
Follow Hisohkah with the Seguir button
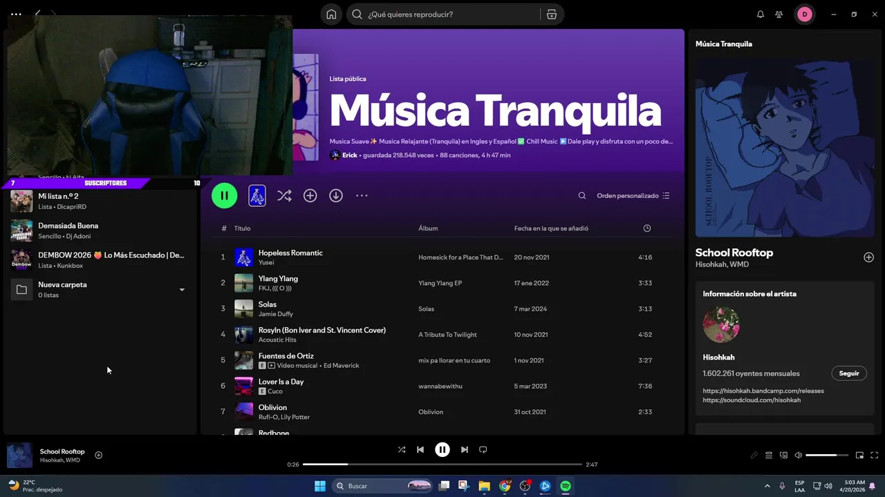(x=849, y=373)
